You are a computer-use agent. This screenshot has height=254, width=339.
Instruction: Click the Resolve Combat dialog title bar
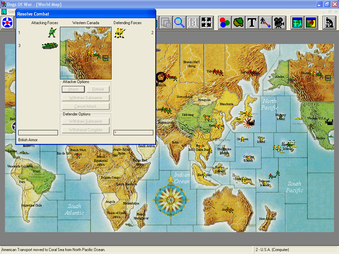pos(86,14)
